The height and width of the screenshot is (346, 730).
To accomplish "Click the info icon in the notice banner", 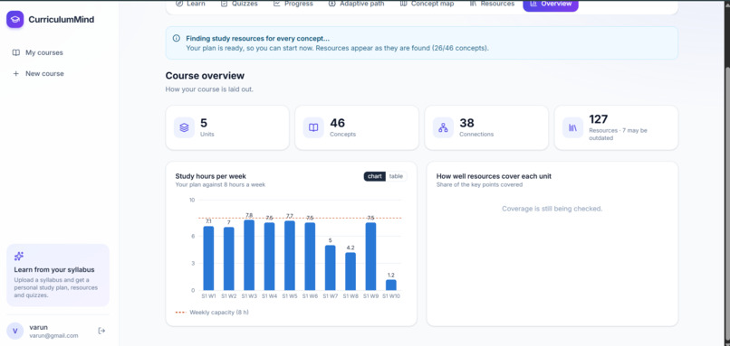I will (x=176, y=38).
